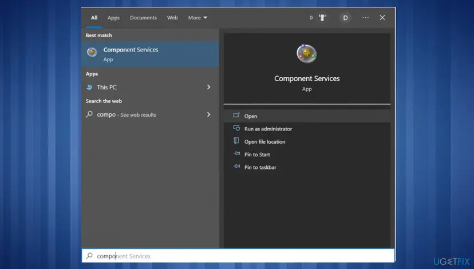Select compo - See web results
The height and width of the screenshot is (269, 474).
tap(150, 114)
